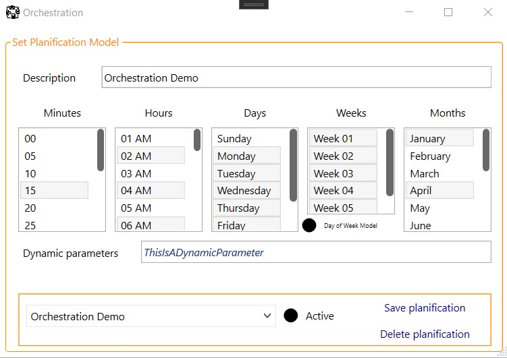Screen dimensions: 507x358
Task: Deselect minute 15 in Minutes list
Action: click(54, 190)
